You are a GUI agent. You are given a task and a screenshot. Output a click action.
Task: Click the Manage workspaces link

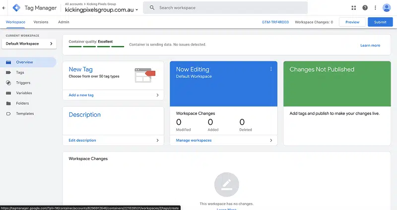pyautogui.click(x=194, y=140)
